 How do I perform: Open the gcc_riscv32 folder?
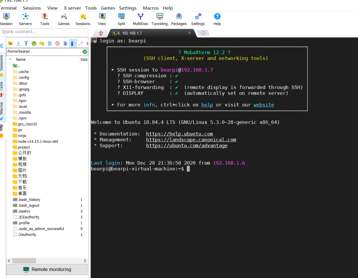click(x=27, y=124)
